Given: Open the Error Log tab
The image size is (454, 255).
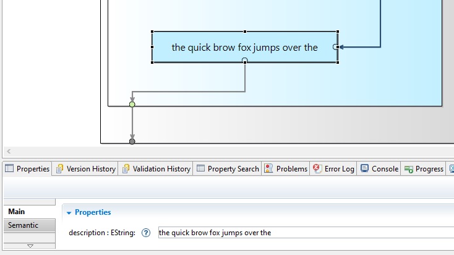Looking at the screenshot, I should click(333, 168).
